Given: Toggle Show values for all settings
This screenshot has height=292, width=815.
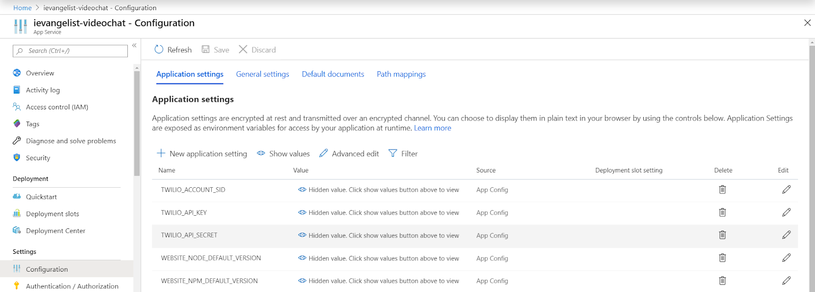Looking at the screenshot, I should tap(283, 153).
